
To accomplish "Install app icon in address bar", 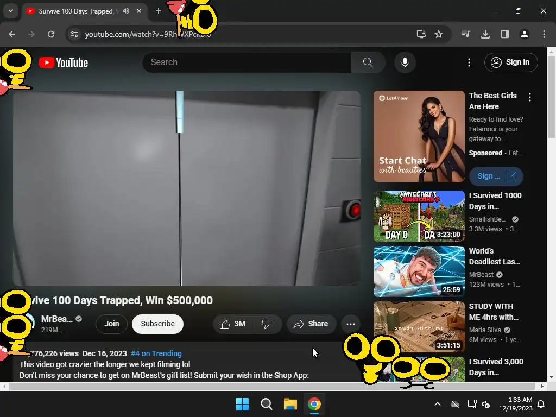I will 421,34.
